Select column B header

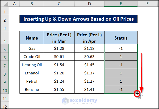click(32, 3)
